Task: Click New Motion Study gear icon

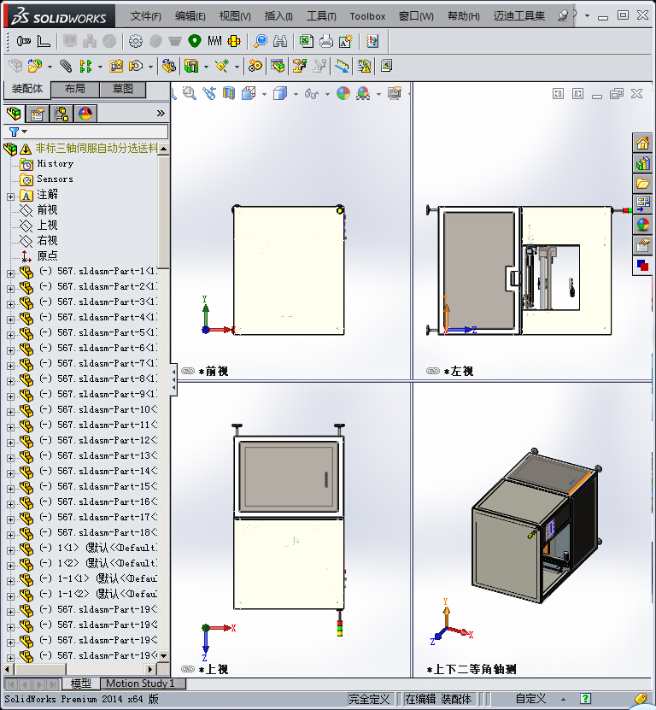Action: coord(255,66)
